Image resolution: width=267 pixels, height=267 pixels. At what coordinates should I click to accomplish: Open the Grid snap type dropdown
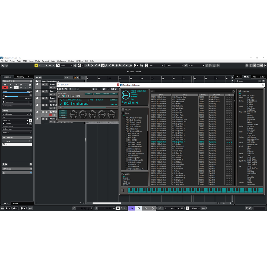coord(156,65)
